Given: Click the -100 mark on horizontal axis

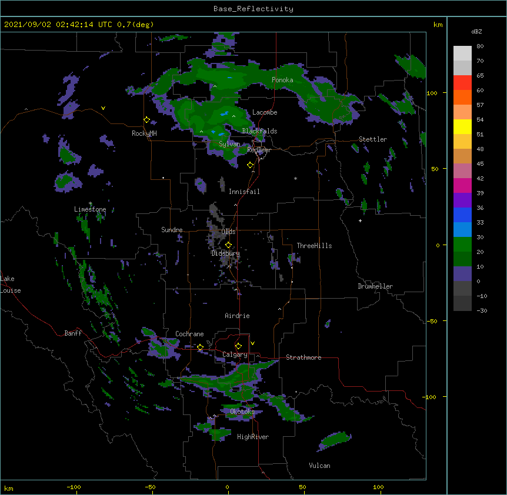Looking at the screenshot, I should coord(74,487).
